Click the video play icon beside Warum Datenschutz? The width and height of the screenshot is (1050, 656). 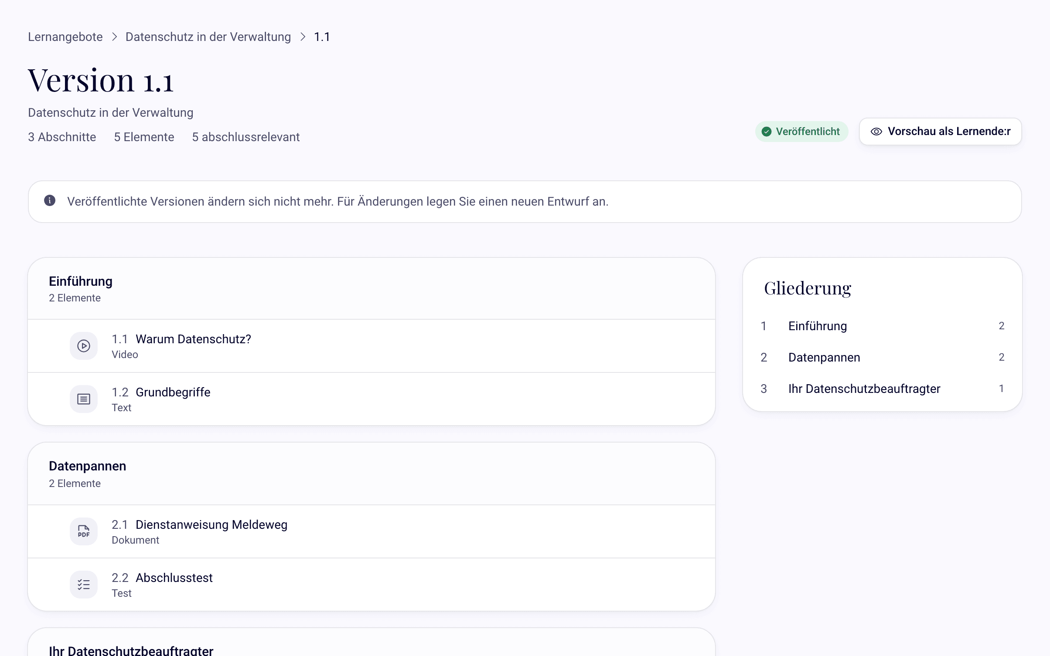click(x=84, y=346)
